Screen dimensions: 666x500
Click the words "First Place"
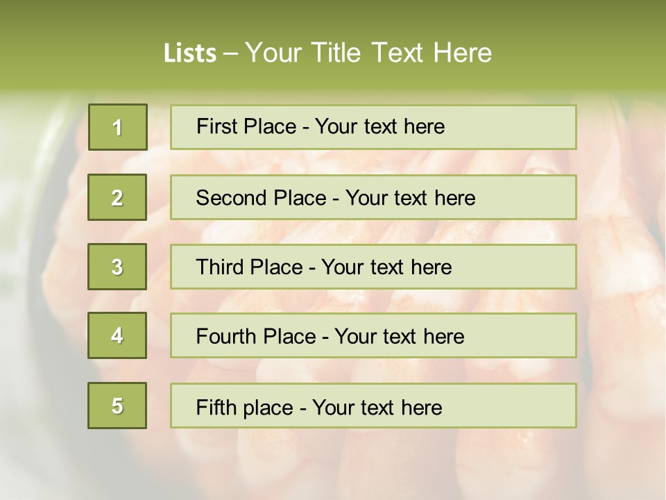click(x=247, y=126)
